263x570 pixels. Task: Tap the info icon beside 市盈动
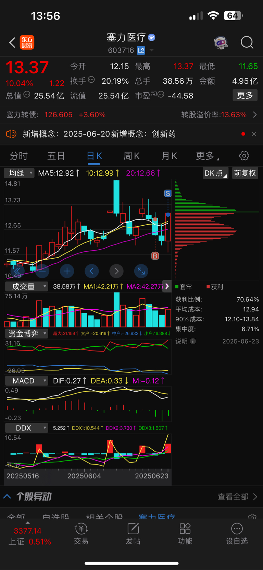coord(161,94)
